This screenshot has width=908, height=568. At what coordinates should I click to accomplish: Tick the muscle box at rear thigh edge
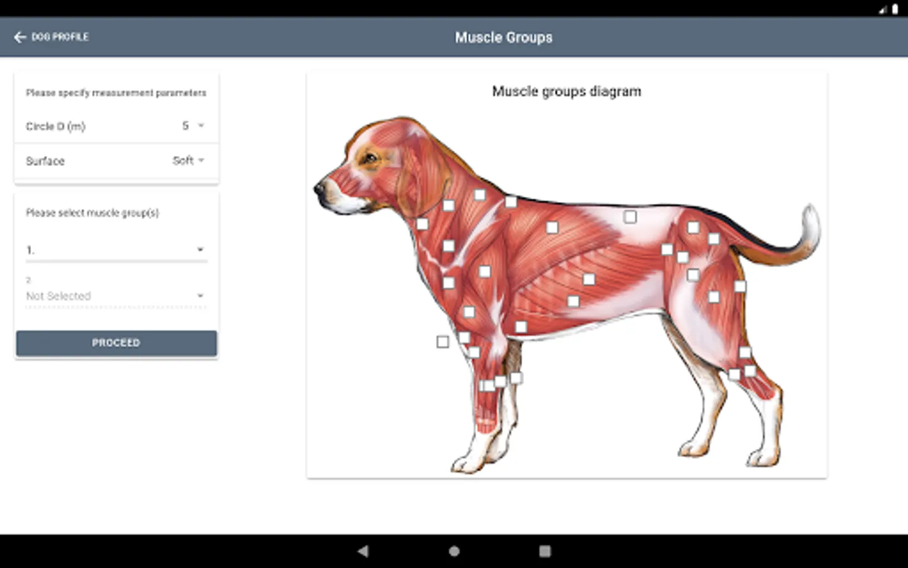(x=740, y=287)
